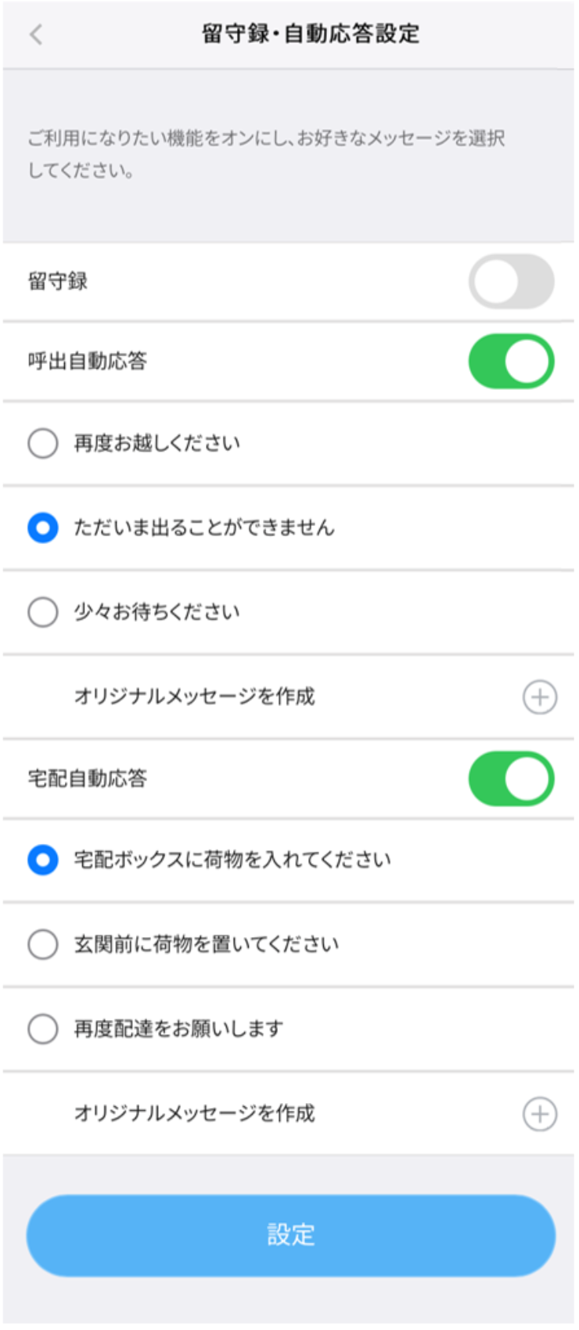Viewport: 579px width, 1330px height.
Task: Select the 再度お越しください radio button
Action: pos(43,443)
